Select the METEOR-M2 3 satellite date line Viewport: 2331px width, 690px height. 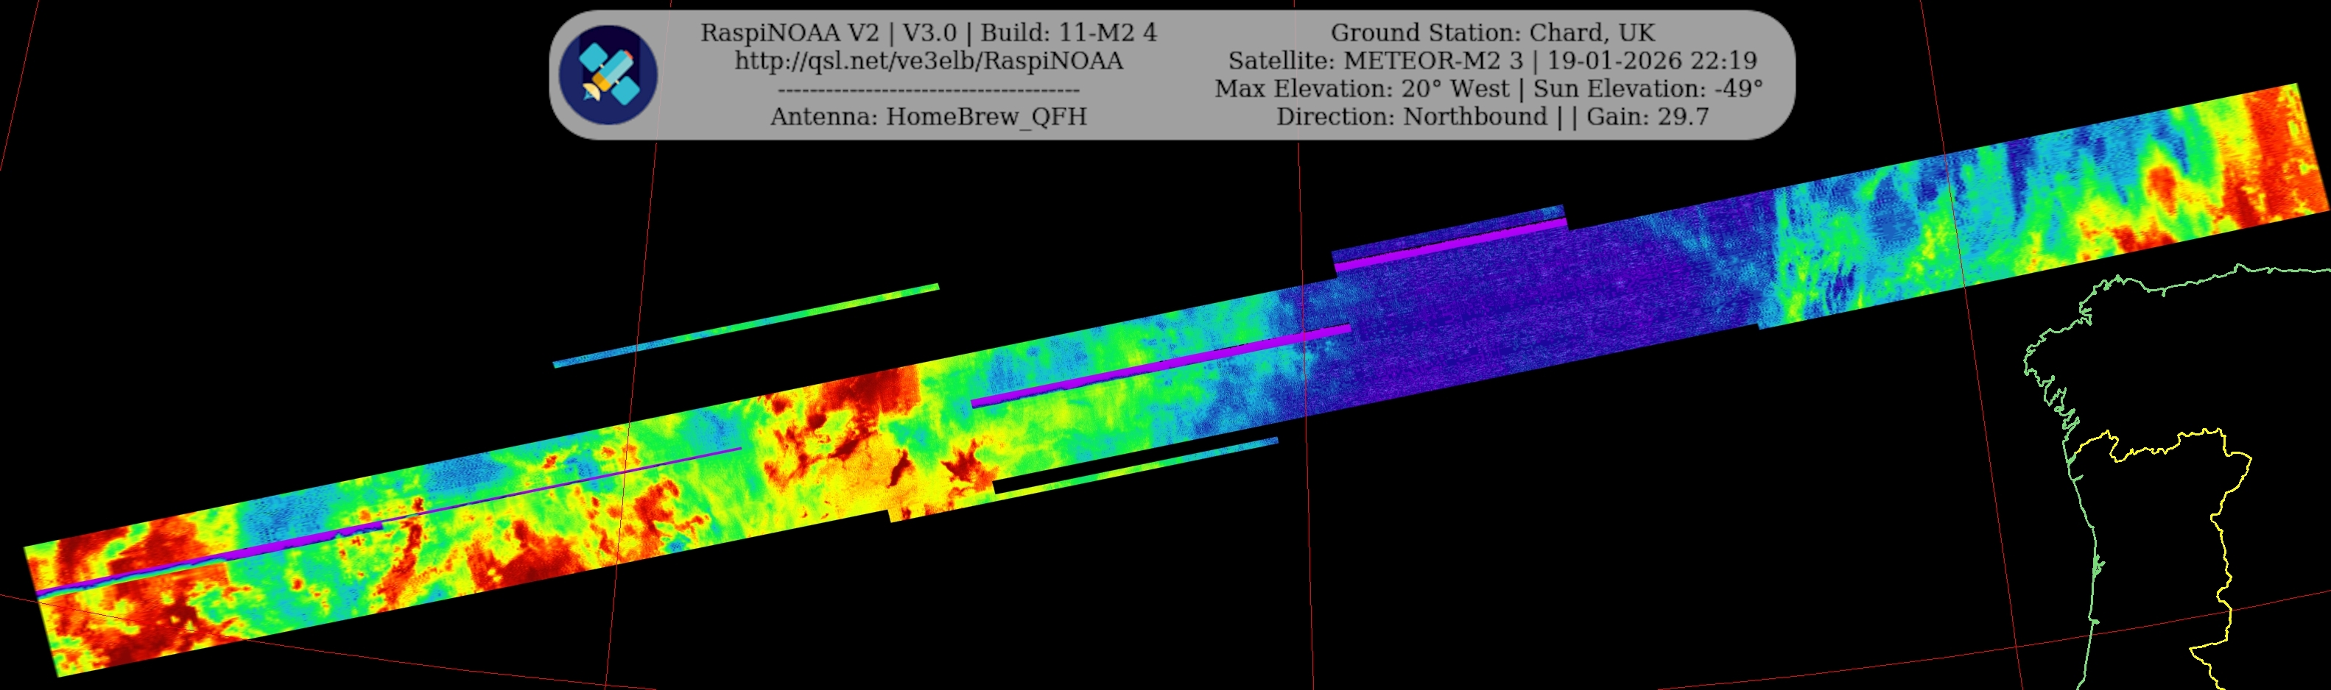pyautogui.click(x=1492, y=60)
